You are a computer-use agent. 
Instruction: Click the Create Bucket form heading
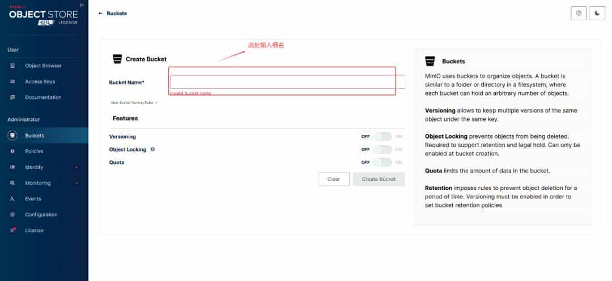tap(146, 59)
